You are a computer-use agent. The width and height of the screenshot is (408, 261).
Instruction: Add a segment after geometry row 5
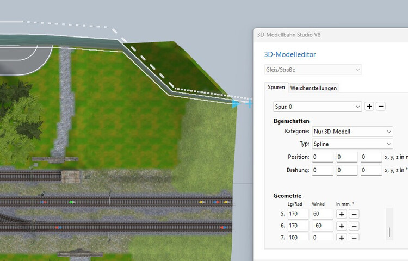342,214
